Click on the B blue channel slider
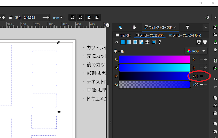218x138 pixels. click(x=154, y=76)
